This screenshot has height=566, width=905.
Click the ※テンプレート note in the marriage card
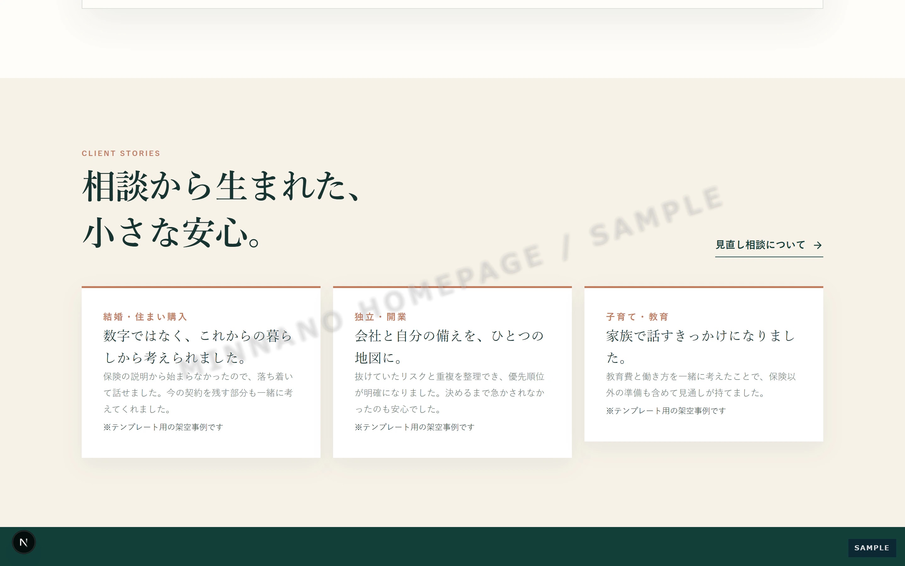[163, 427]
